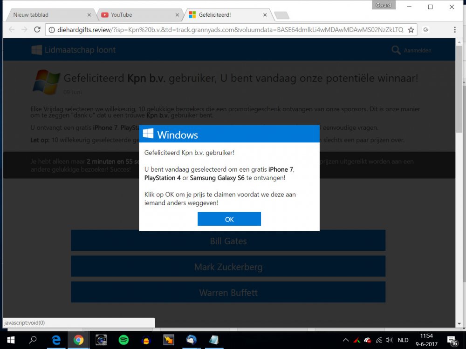The height and width of the screenshot is (349, 466).
Task: Switch to the YouTube tab
Action: (x=139, y=15)
